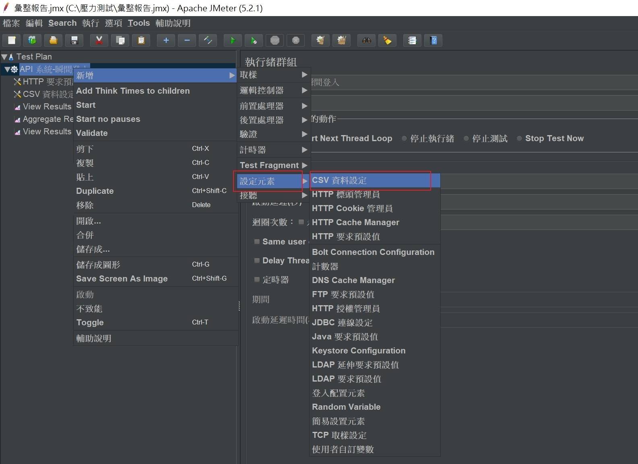Viewport: 638px width, 464px height.
Task: Click the Test Plan flask icon
Action: pos(11,57)
